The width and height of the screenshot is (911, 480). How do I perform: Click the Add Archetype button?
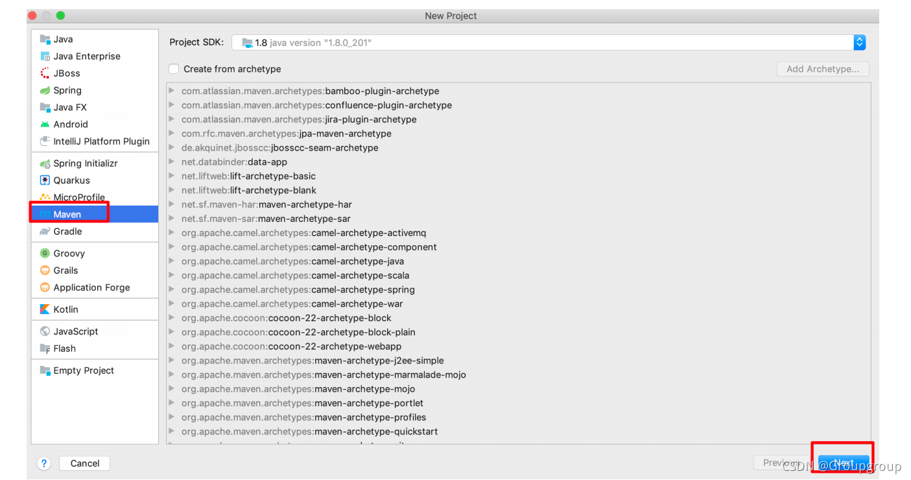coord(823,69)
